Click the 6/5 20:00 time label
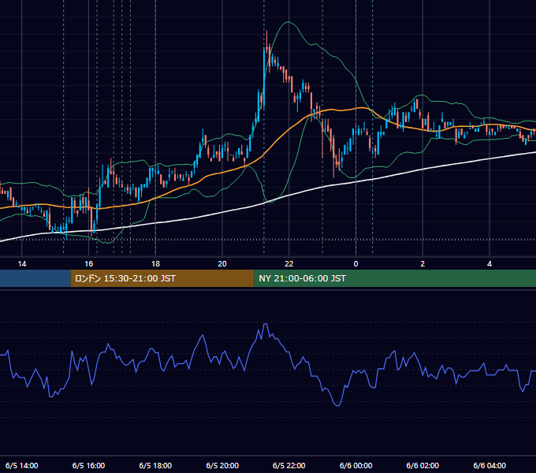The height and width of the screenshot is (473, 536). pyautogui.click(x=222, y=465)
